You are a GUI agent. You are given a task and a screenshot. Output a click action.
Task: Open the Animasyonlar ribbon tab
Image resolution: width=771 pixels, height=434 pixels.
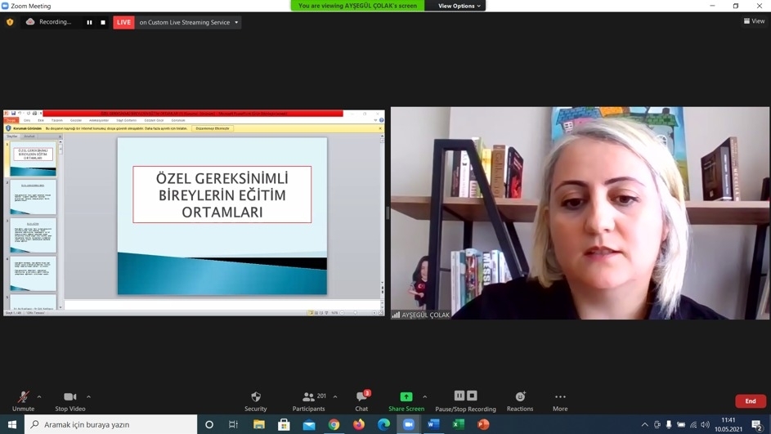(x=99, y=120)
